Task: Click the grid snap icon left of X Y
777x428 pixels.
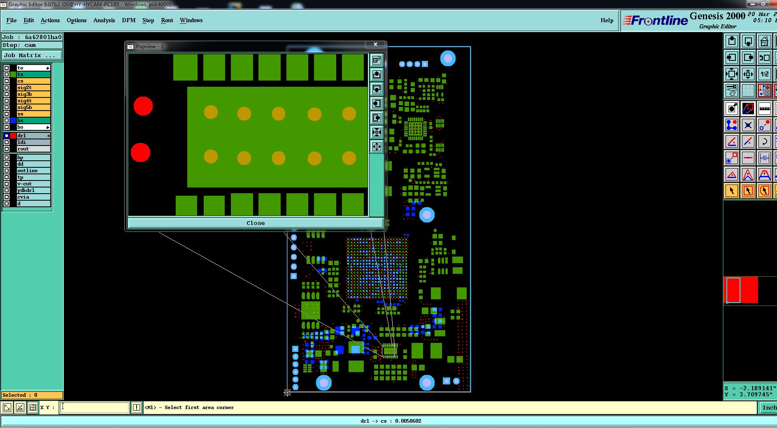Action: pos(33,407)
